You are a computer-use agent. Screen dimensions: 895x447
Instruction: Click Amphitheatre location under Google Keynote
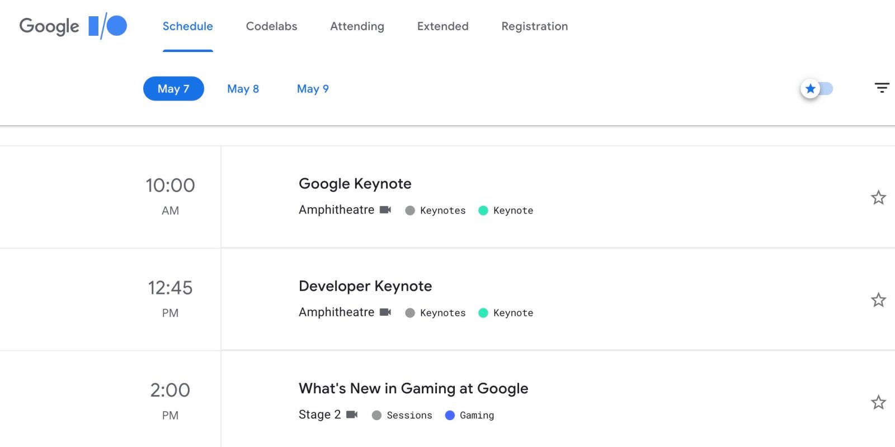point(336,210)
